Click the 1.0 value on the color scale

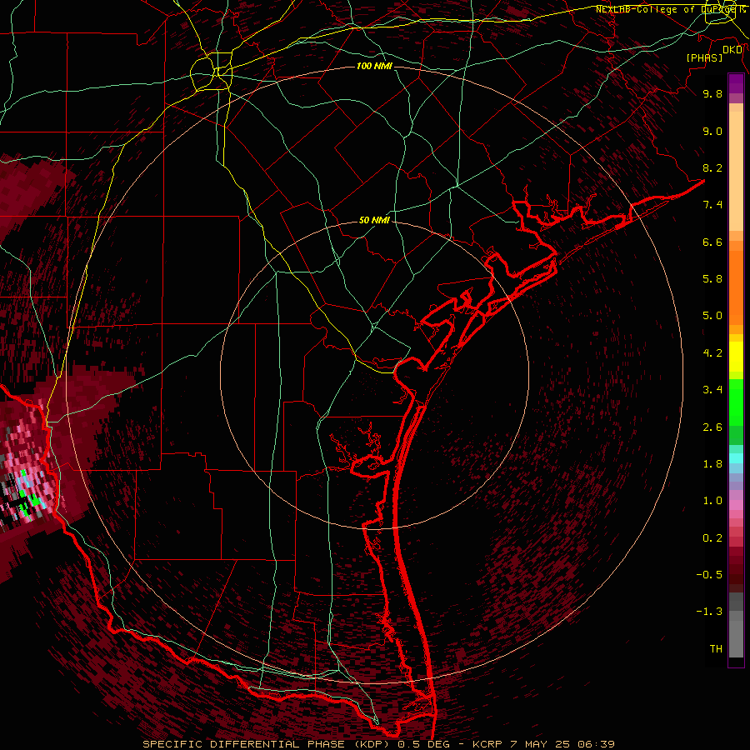pos(712,501)
